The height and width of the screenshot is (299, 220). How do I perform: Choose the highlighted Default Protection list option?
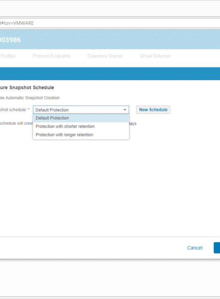(81, 118)
